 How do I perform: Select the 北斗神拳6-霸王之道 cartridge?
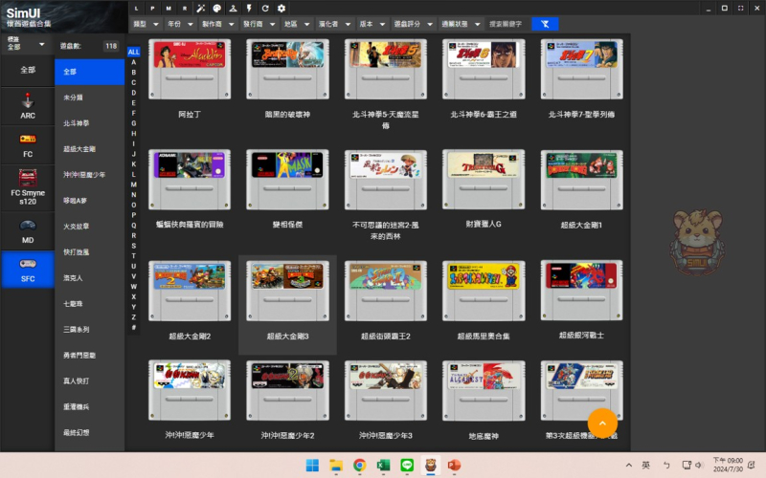484,69
